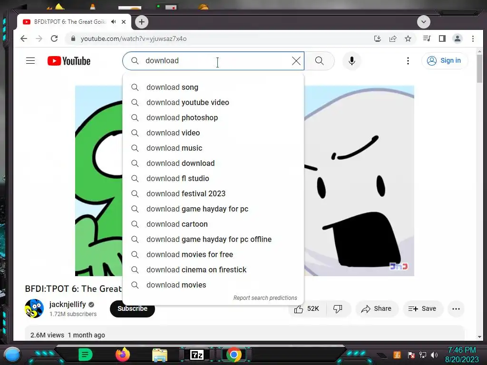Open Chrome profile avatar
The width and height of the screenshot is (487, 365).
click(x=458, y=38)
